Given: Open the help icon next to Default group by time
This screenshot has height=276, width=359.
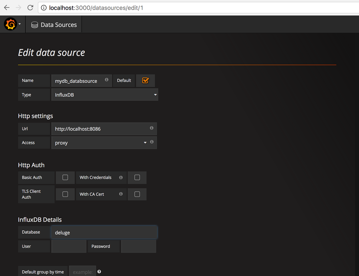Looking at the screenshot, I should pos(99,271).
